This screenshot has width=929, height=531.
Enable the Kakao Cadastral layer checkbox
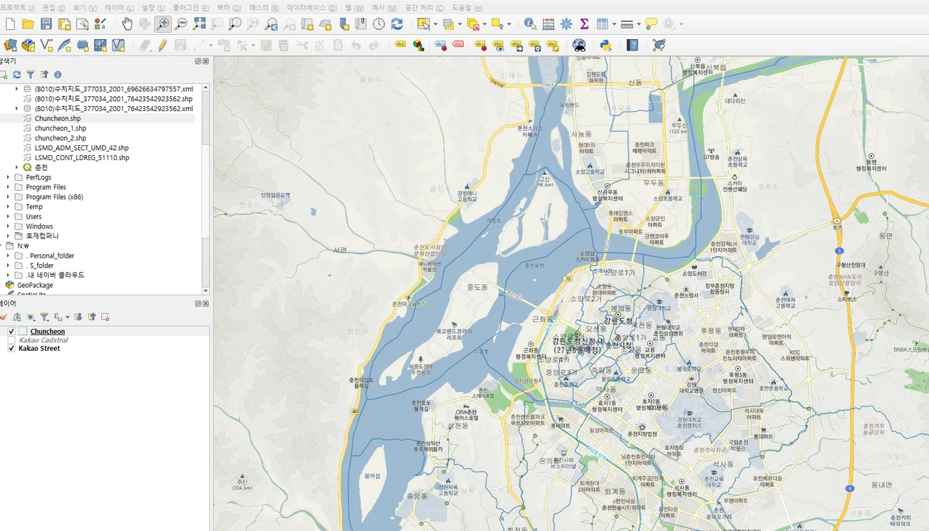click(x=11, y=340)
